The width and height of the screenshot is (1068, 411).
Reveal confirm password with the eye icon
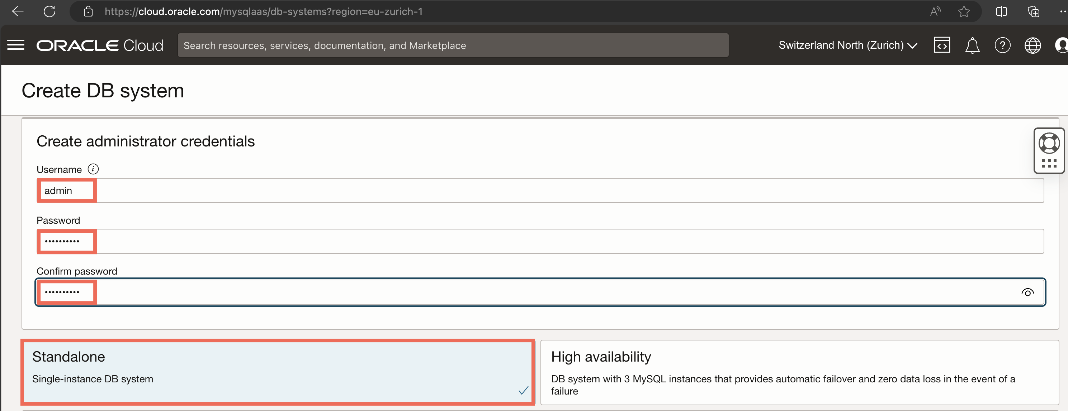point(1027,292)
